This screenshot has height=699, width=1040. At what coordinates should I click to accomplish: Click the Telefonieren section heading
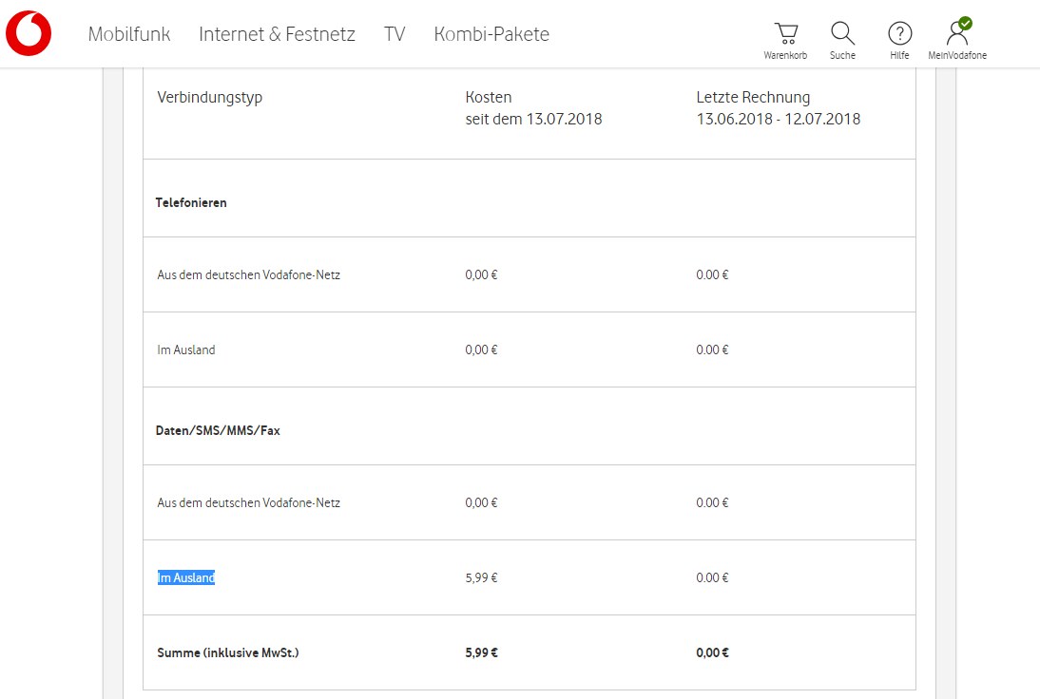point(191,202)
